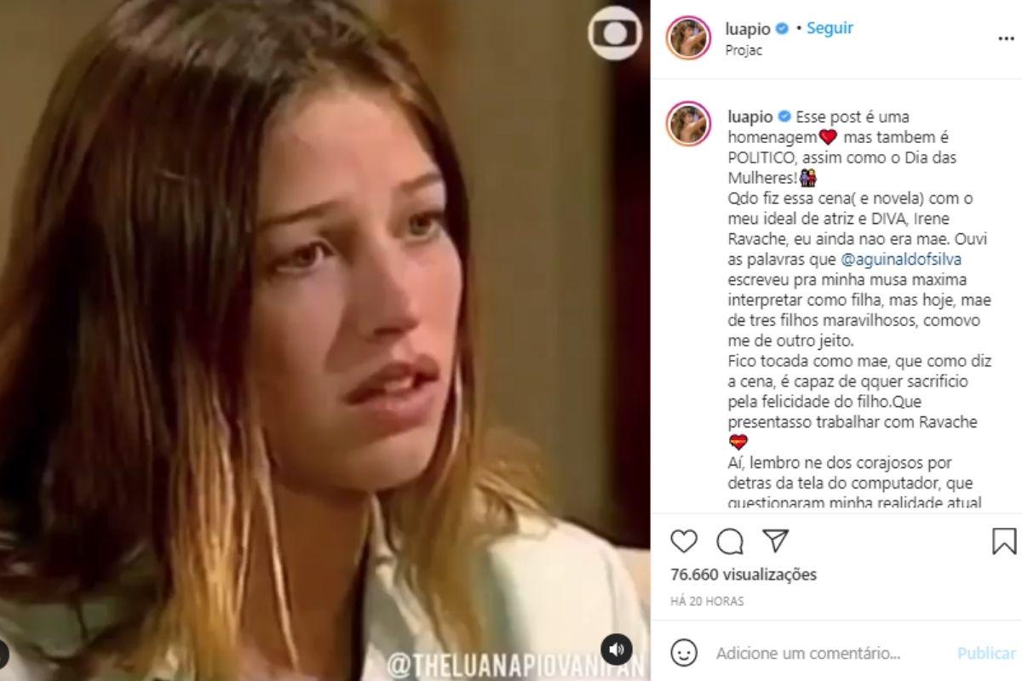Screen dimensions: 1022x681
Task: Click the video frame to pause playback
Action: click(x=324, y=340)
